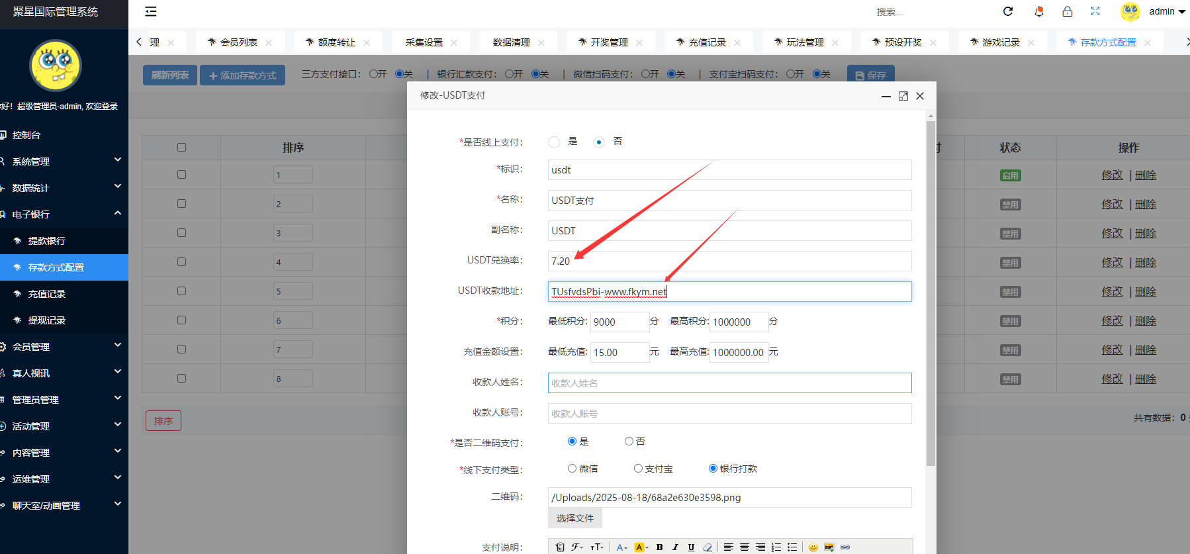The height and width of the screenshot is (554, 1190).
Task: Open font family dropdown in editor
Action: (578, 547)
